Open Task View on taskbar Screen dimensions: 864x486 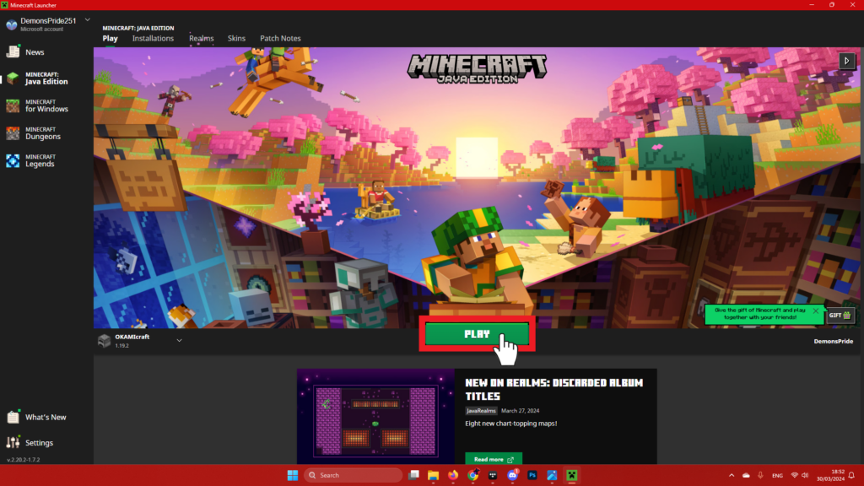413,475
